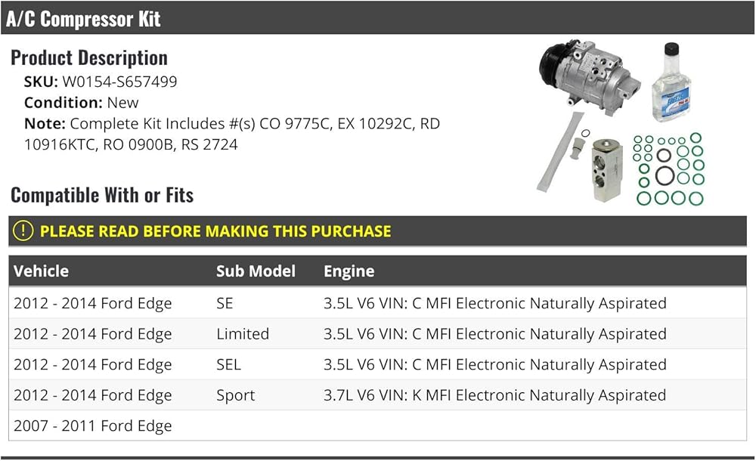
Task: Click the 'Engine' column header
Action: pyautogui.click(x=349, y=271)
